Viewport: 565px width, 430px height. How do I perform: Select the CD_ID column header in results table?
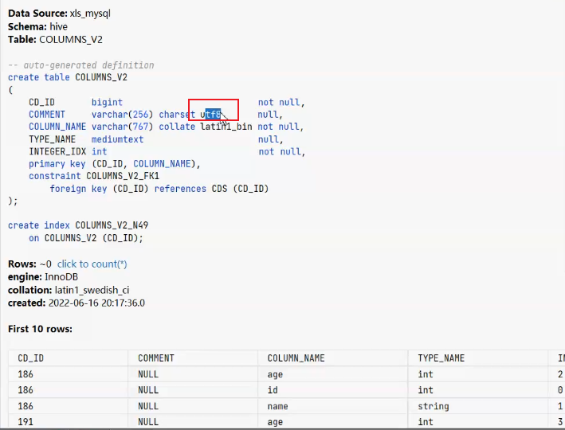(31, 358)
